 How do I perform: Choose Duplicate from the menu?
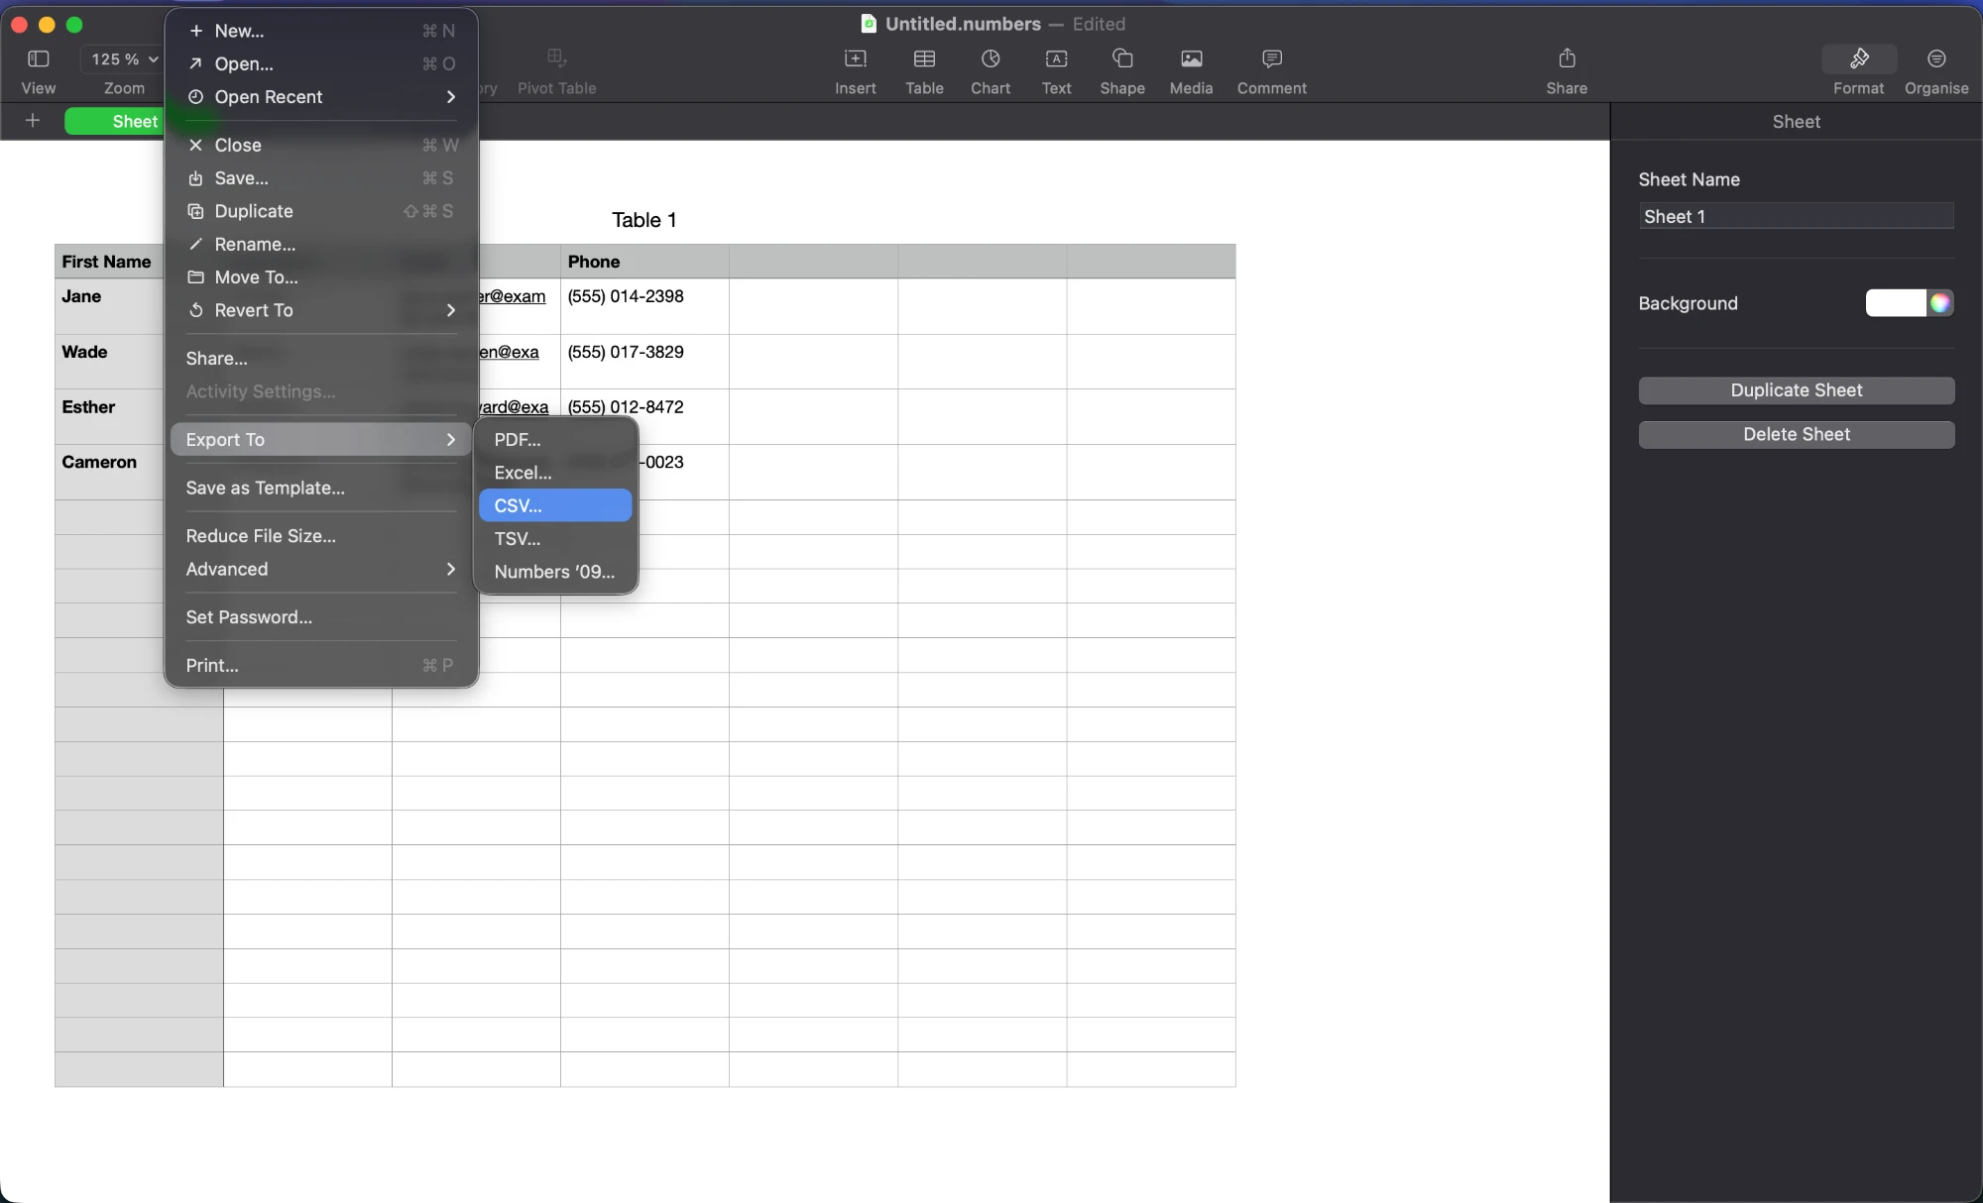pos(321,211)
